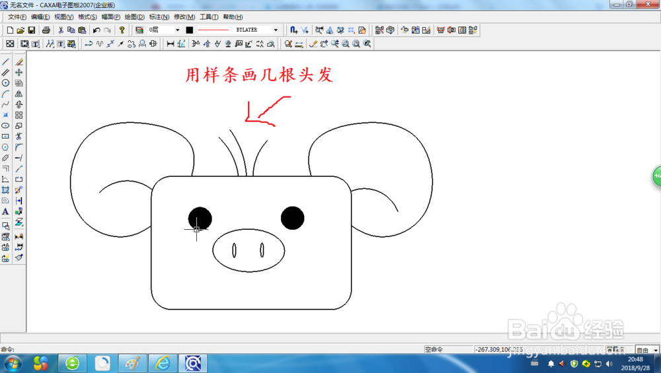Click the Help question mark icon
Viewport: 661px width, 373px height.
pos(122,30)
